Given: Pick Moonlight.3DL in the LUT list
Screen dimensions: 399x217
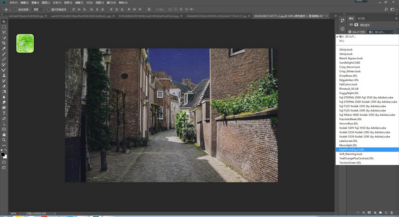Looking at the screenshot, I should (349, 145).
